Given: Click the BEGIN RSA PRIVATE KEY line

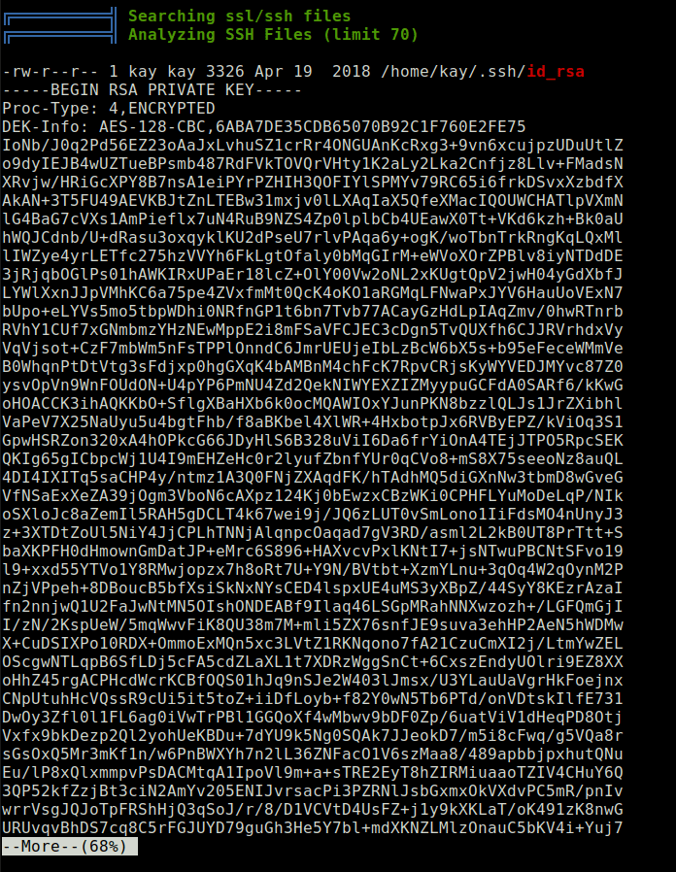Looking at the screenshot, I should (x=152, y=90).
